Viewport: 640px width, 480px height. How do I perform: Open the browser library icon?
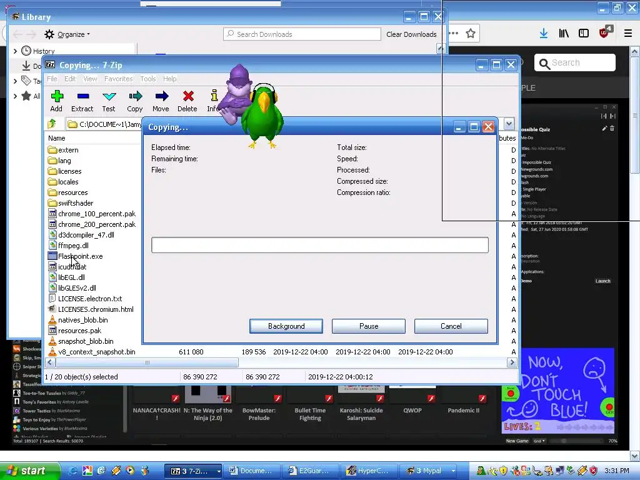point(564,34)
